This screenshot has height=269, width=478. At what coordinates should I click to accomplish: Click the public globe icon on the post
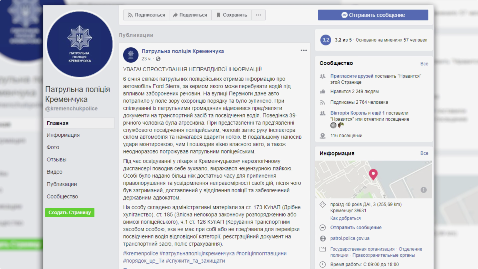click(x=158, y=59)
